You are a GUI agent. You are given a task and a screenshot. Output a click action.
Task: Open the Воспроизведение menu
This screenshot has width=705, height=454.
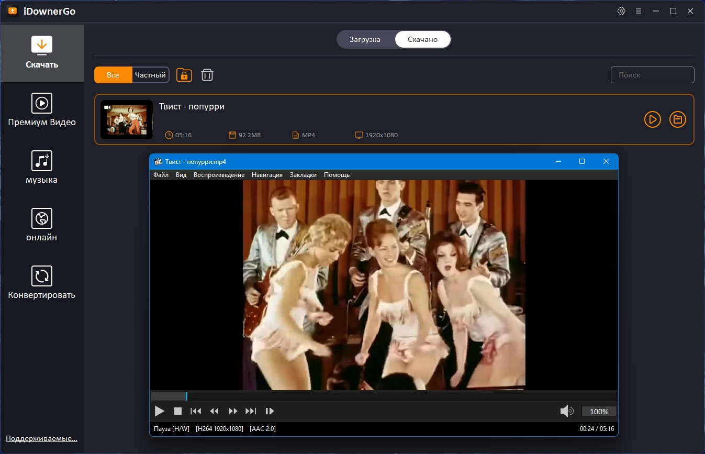tap(219, 175)
